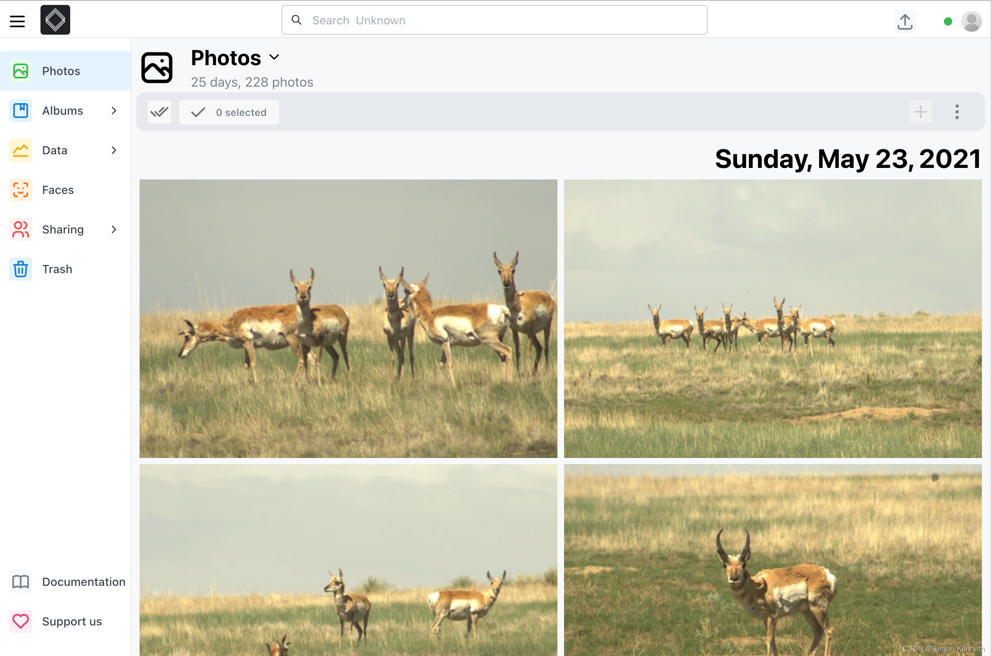Select Photos in the sidebar menu
The image size is (991, 656).
pos(61,71)
